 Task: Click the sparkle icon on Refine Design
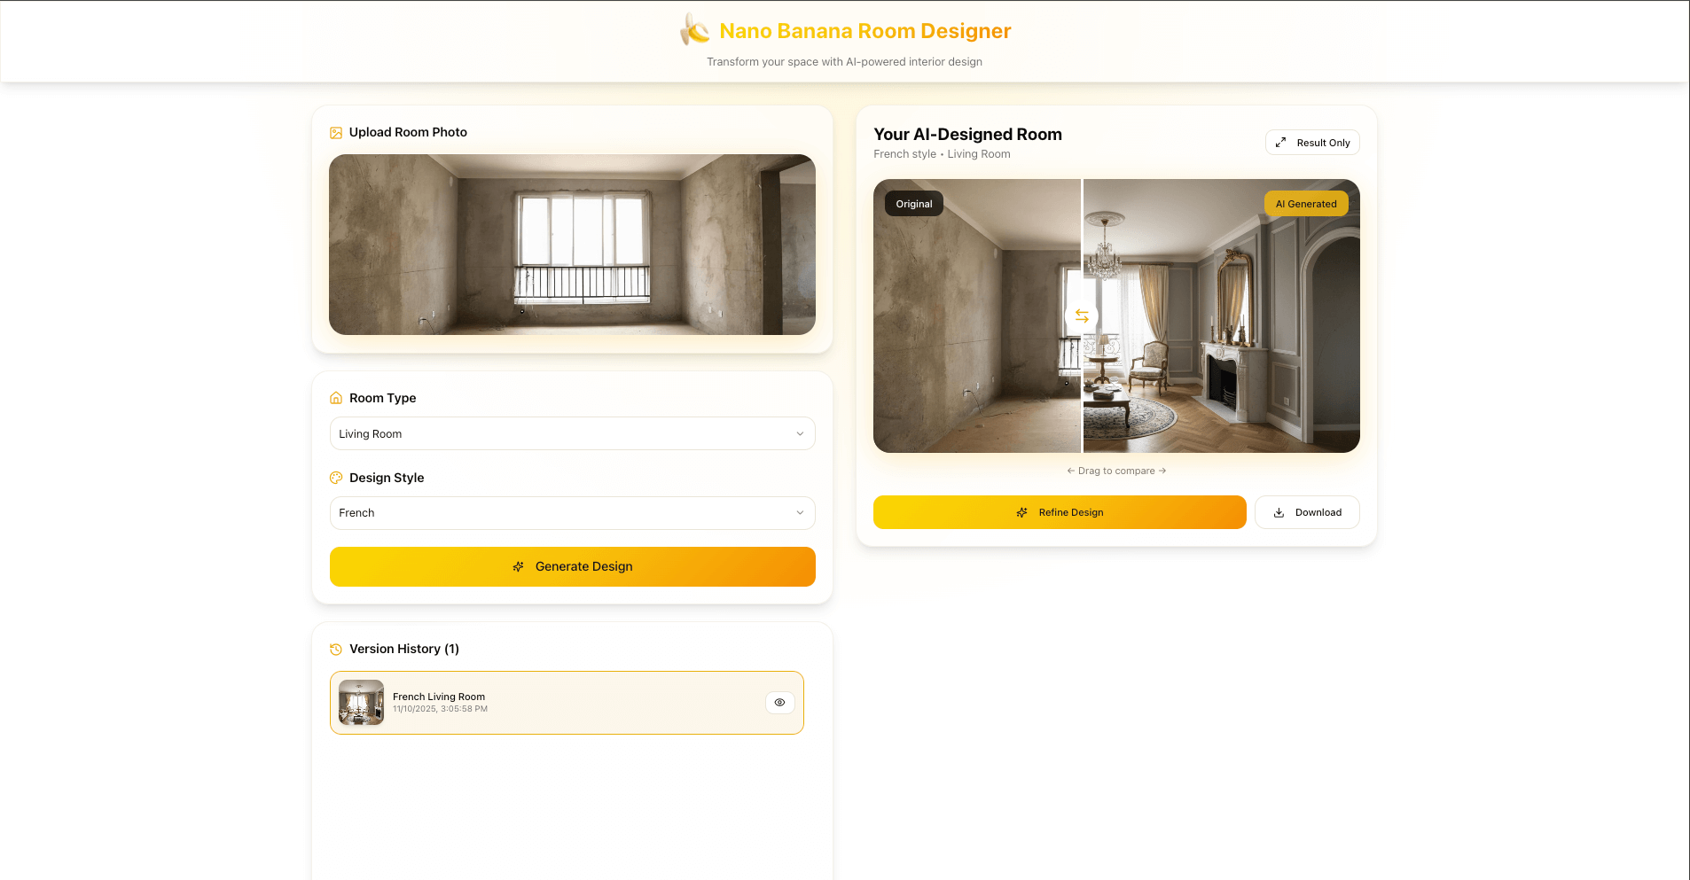pyautogui.click(x=1021, y=512)
